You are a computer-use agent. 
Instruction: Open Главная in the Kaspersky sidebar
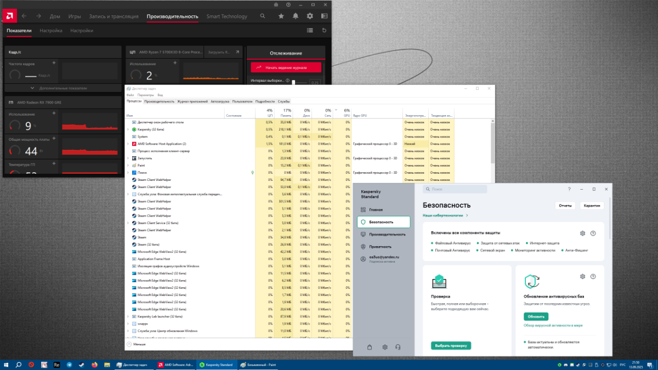tap(376, 210)
